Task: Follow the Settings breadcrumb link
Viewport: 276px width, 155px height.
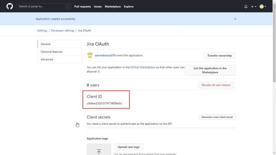Action: point(42,31)
